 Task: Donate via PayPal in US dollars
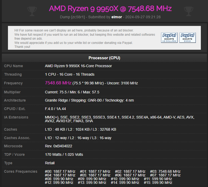click(x=169, y=38)
